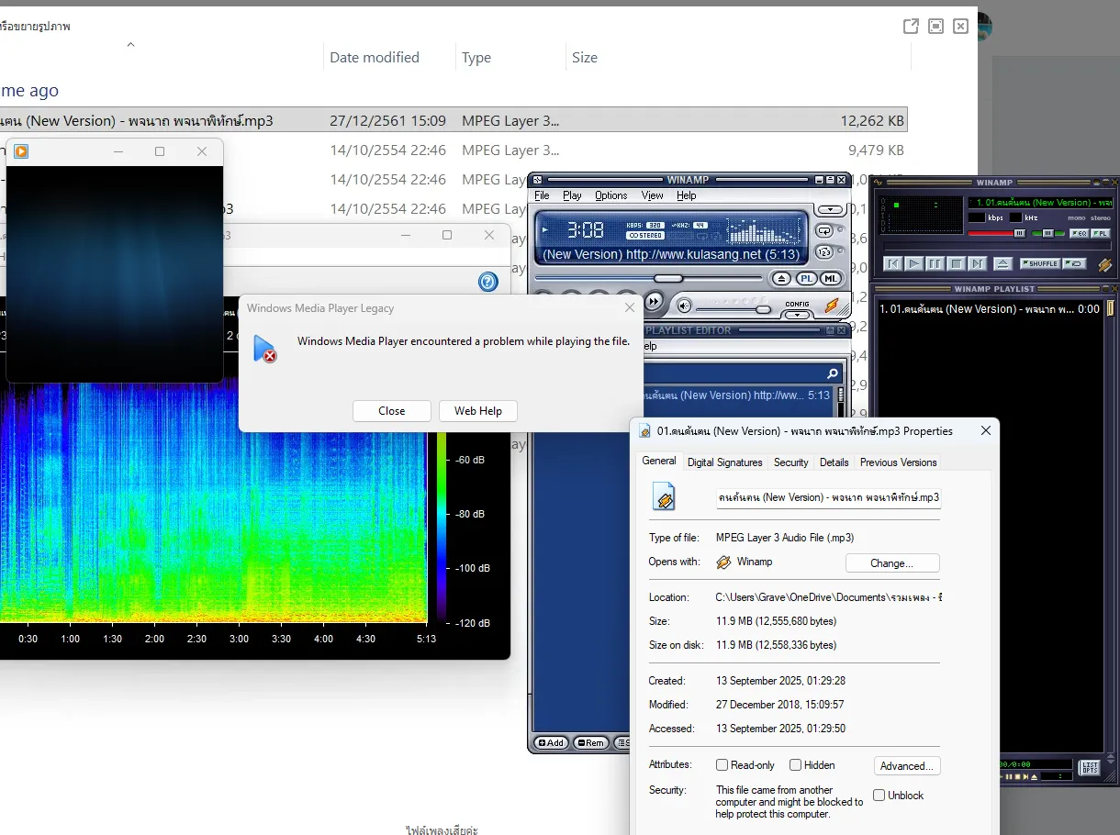
Task: Open Winamp File menu
Action: pyautogui.click(x=542, y=195)
